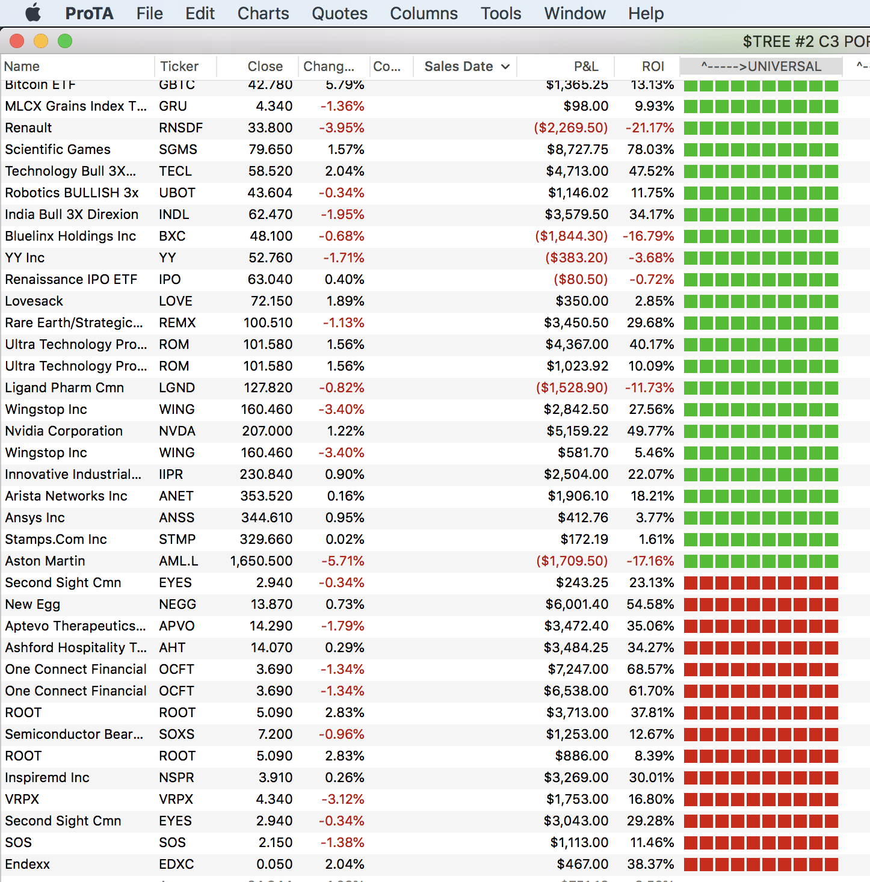Open the Edit menu

tap(200, 13)
